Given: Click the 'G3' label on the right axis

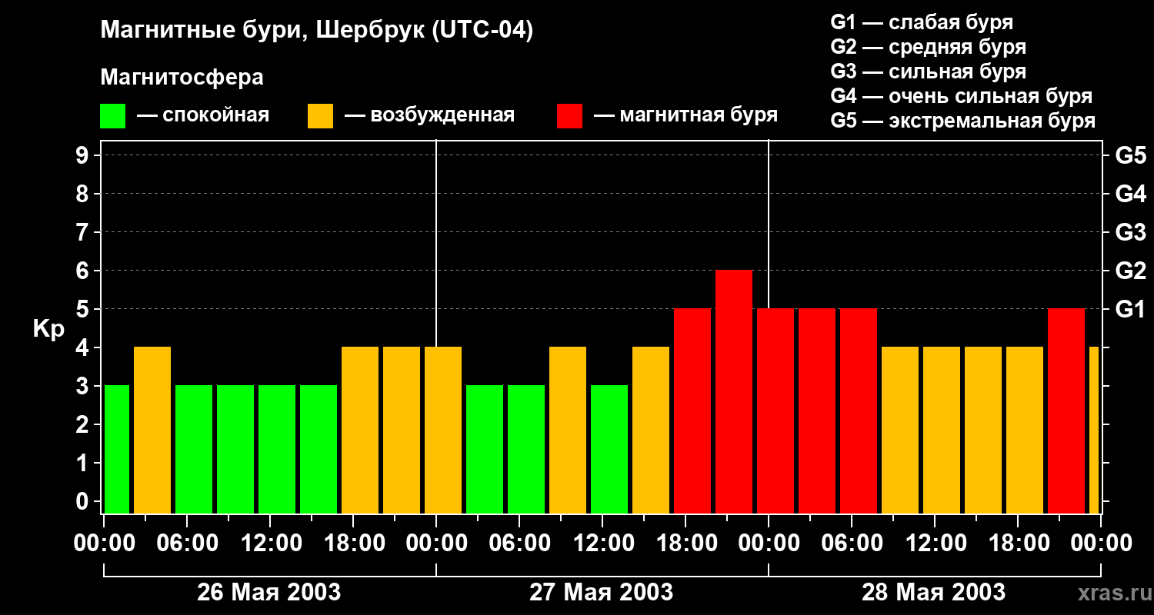Looking at the screenshot, I should tap(1131, 232).
